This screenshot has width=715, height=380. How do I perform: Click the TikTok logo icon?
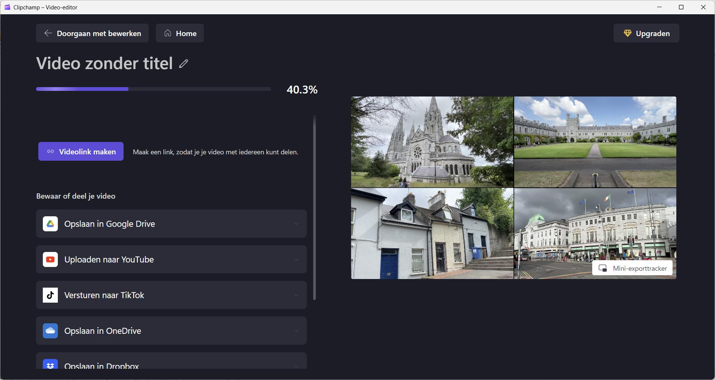[50, 295]
